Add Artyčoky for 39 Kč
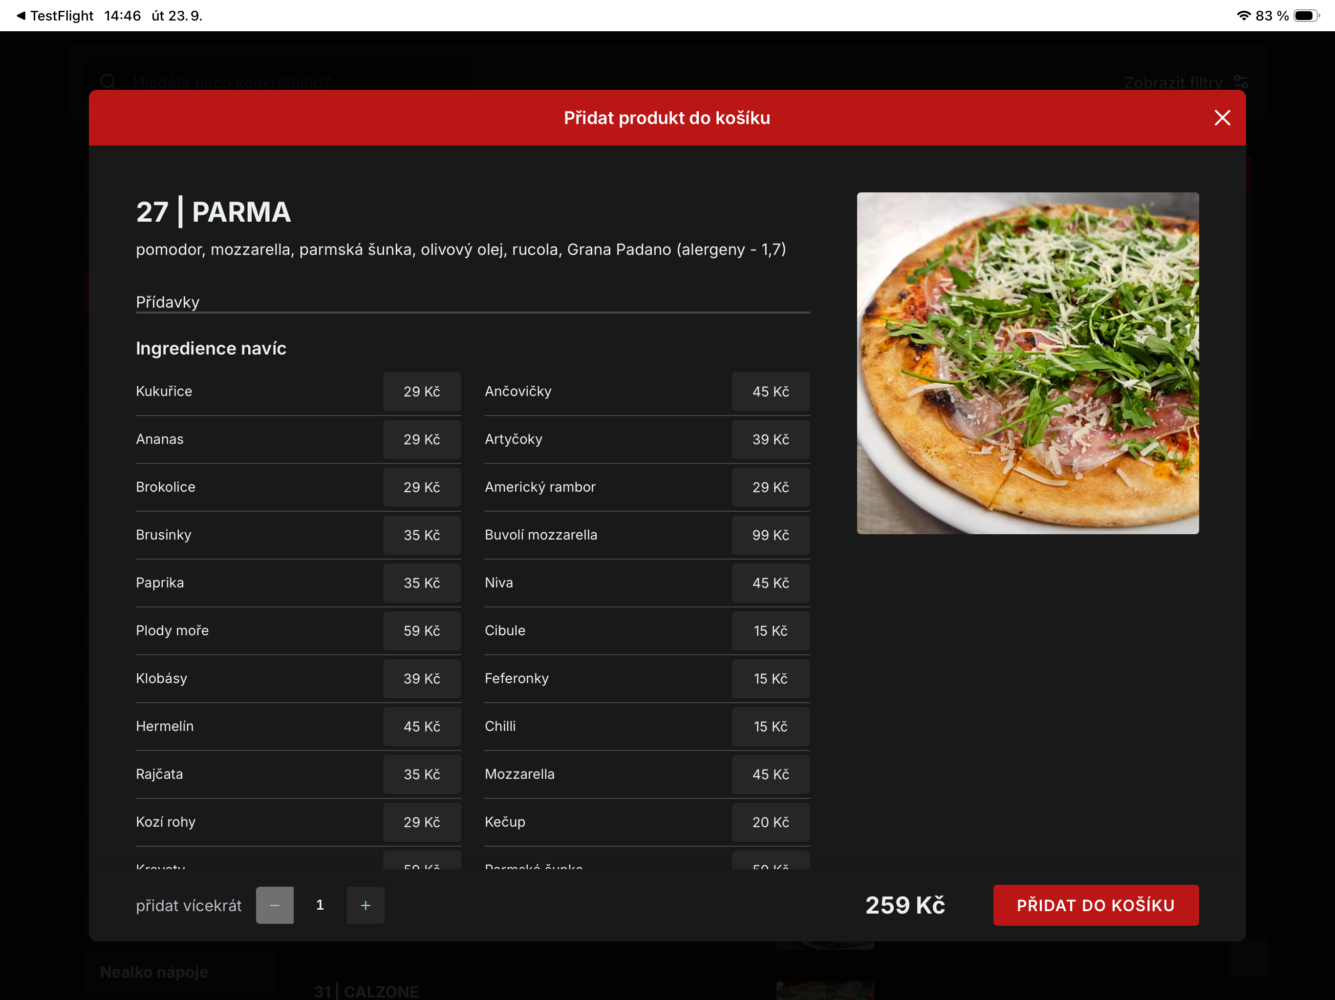 tap(771, 439)
